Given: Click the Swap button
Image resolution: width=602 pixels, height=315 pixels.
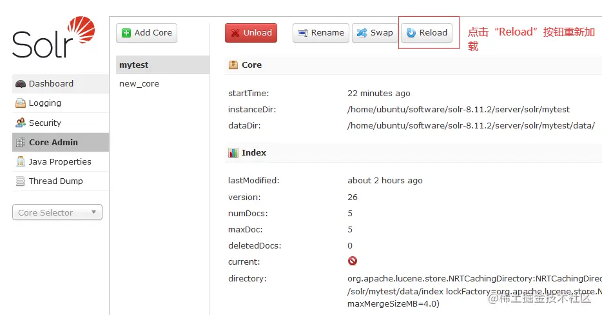Looking at the screenshot, I should point(374,33).
